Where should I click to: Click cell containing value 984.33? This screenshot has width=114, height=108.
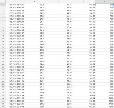click(x=84, y=5)
